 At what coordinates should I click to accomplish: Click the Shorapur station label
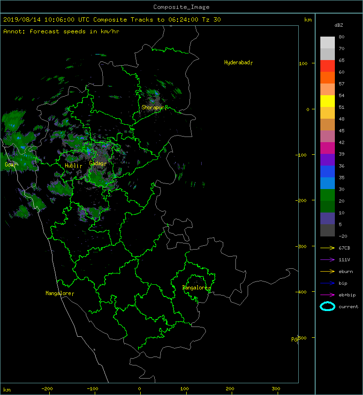point(152,107)
